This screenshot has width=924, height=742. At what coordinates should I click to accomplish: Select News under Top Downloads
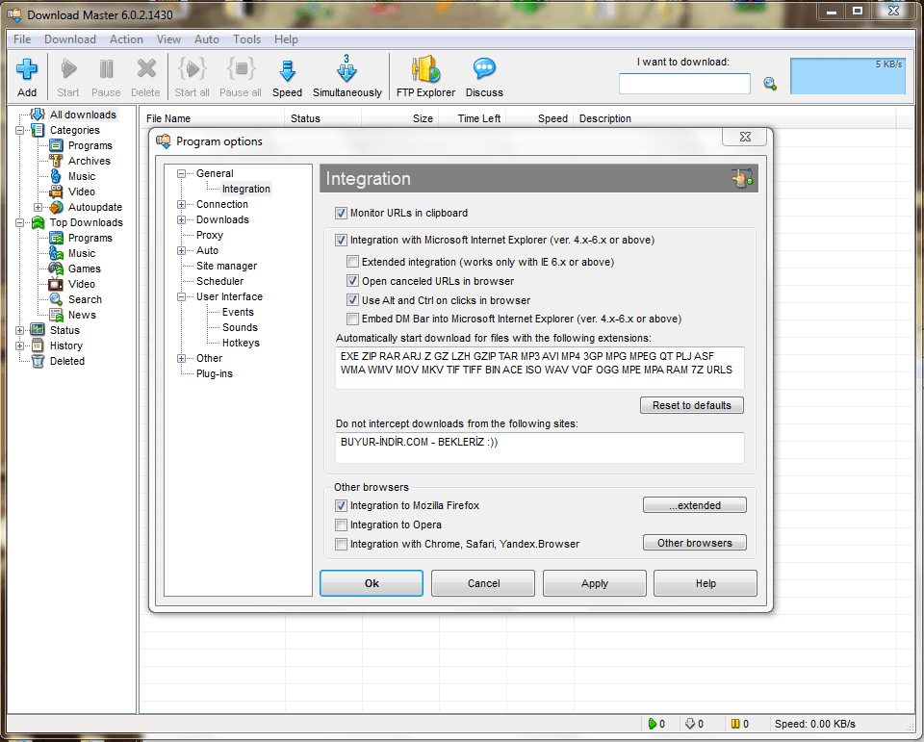click(x=82, y=315)
